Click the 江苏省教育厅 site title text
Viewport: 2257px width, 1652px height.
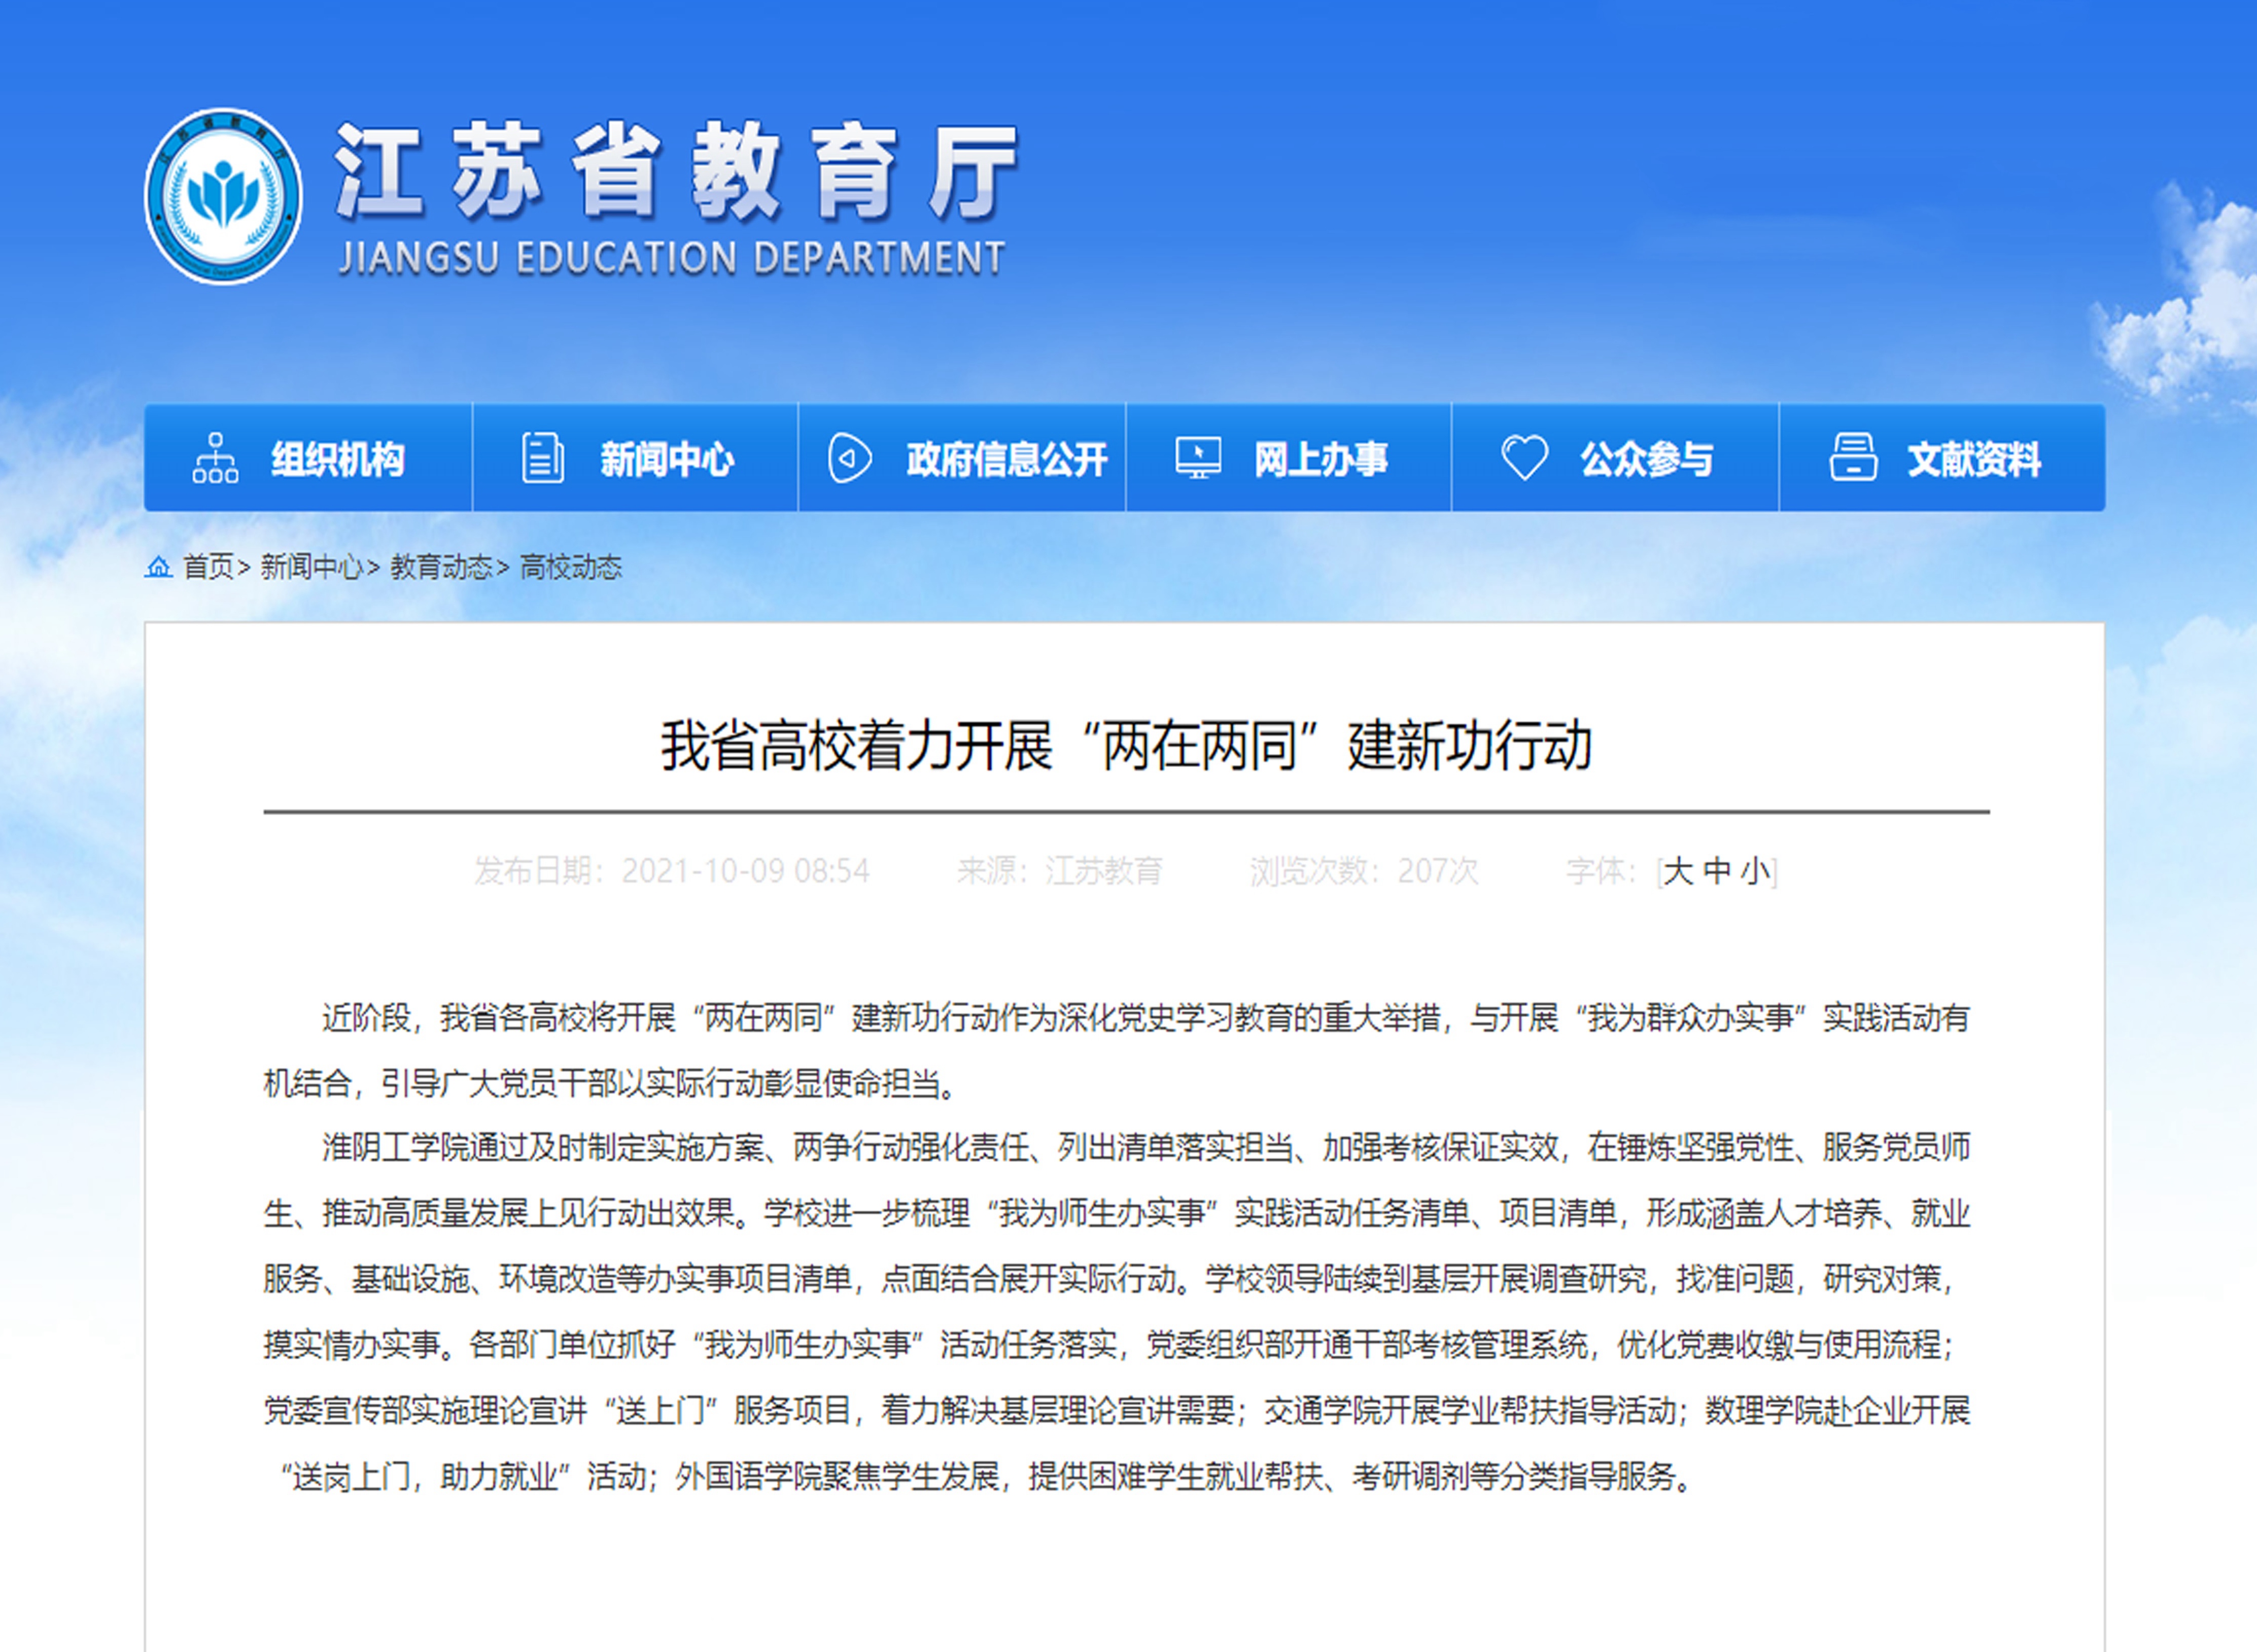tap(677, 171)
